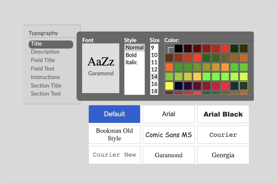This screenshot has height=183, width=277.
Task: Pick the green-outlined dark gray swatch
Action: tap(244, 86)
